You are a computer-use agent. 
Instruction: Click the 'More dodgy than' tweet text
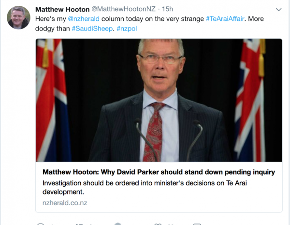point(53,29)
